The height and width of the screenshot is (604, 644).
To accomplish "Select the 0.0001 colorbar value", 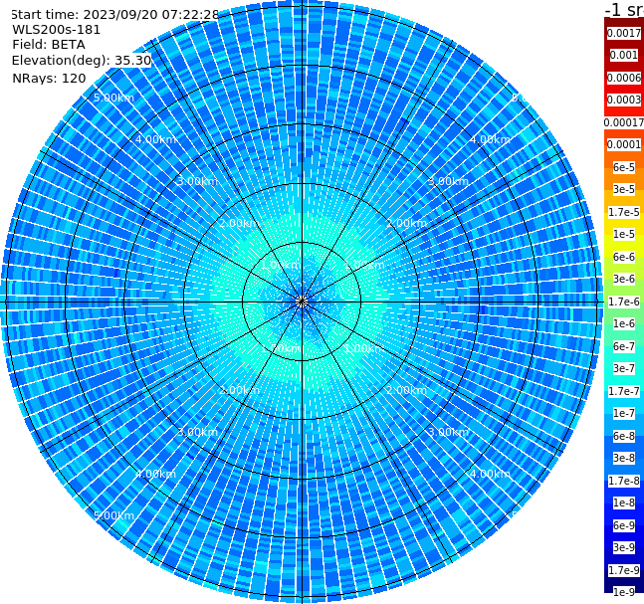I will pyautogui.click(x=624, y=144).
